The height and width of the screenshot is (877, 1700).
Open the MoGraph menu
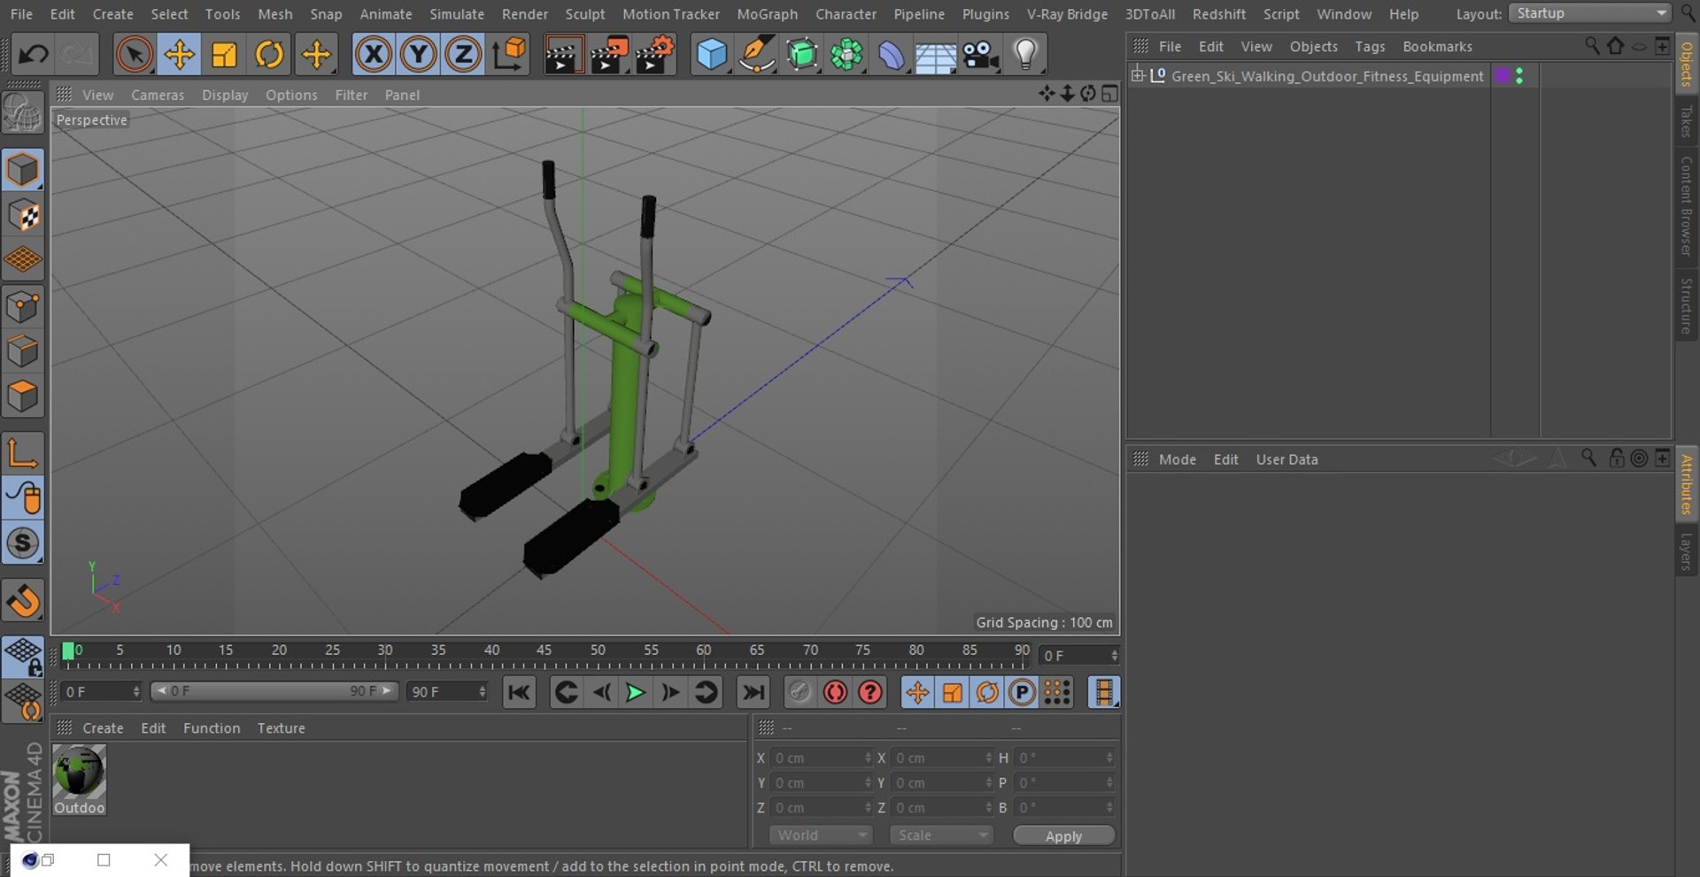tap(767, 14)
